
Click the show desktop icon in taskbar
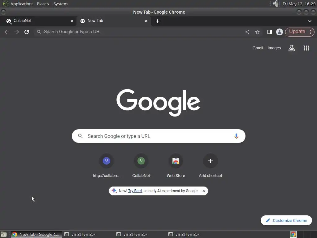click(x=4, y=234)
